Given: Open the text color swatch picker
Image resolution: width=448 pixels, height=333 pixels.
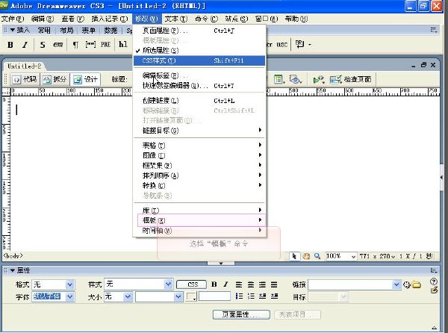Looking at the screenshot, I should click(191, 296).
